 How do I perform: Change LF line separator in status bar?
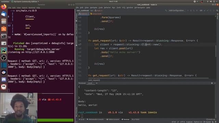point(178,122)
